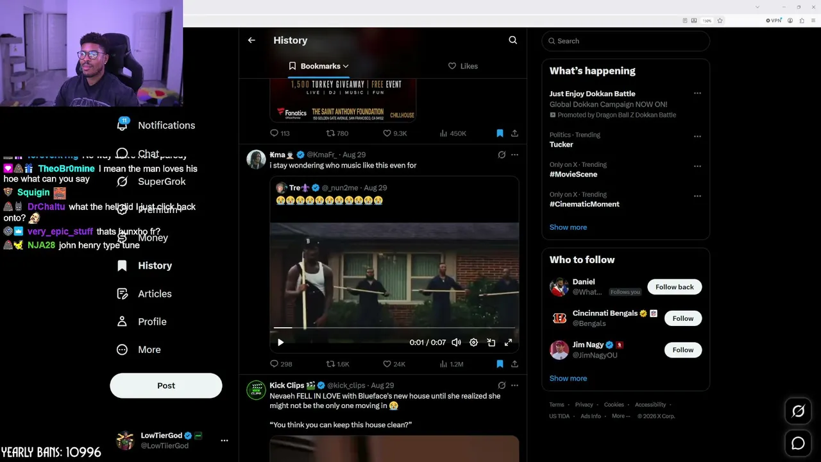Follow back Daniel
Screen dimensions: 821x462
(x=674, y=287)
